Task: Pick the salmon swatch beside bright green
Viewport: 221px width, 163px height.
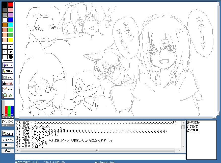Action: pyautogui.click(x=5, y=30)
